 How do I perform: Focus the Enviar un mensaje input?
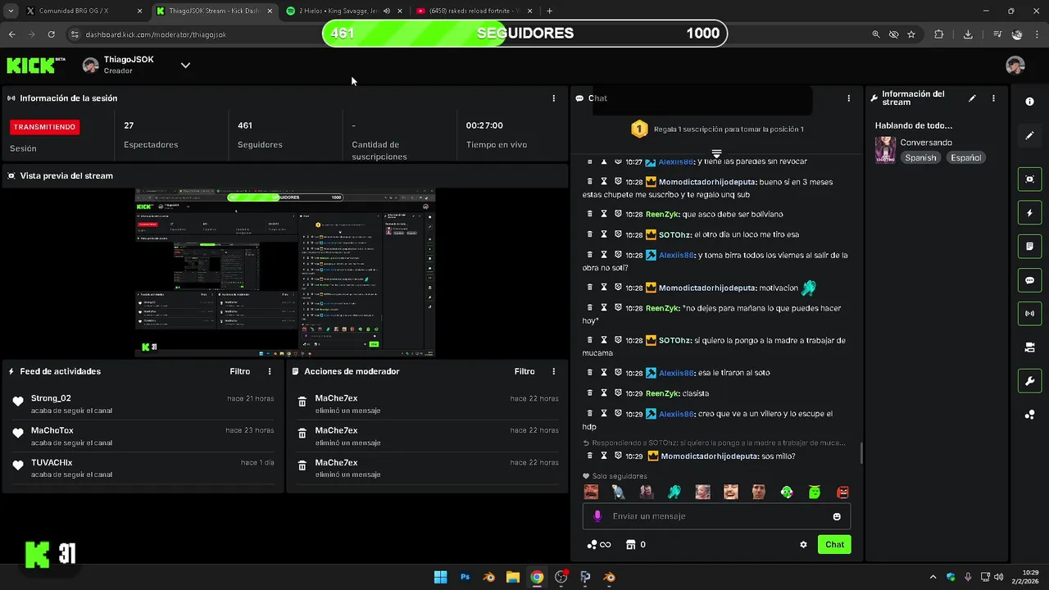(716, 516)
